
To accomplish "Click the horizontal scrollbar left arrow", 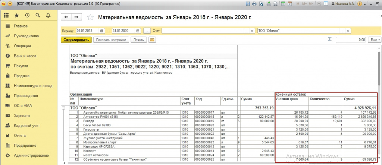I will 64,163.
